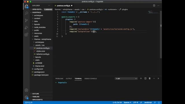Create a new terminal with plus icon
The width and height of the screenshot is (185, 104).
click(141, 78)
